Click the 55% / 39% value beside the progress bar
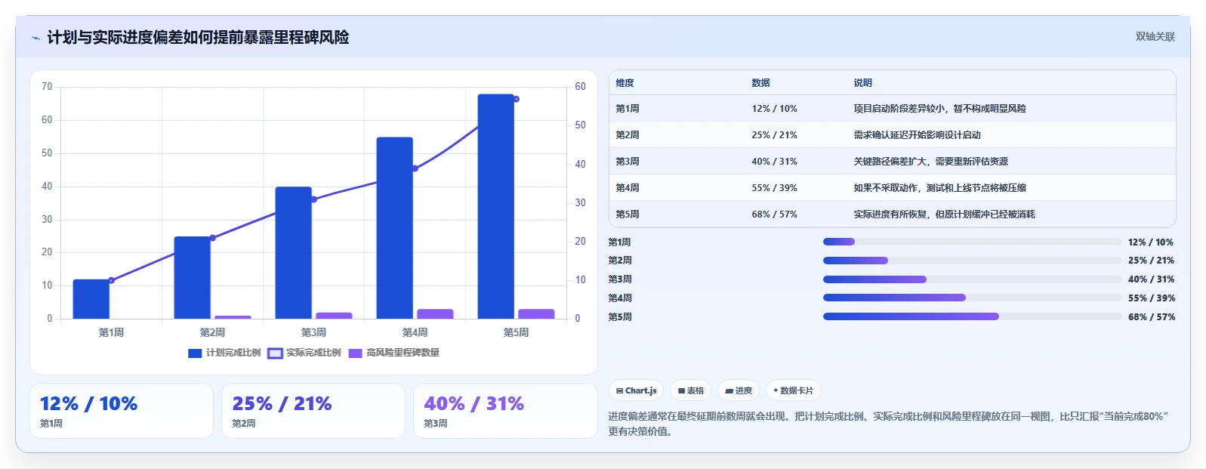 [x=1152, y=298]
